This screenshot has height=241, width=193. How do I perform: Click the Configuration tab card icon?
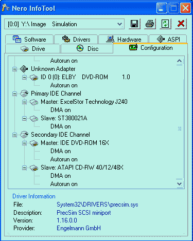133,47
